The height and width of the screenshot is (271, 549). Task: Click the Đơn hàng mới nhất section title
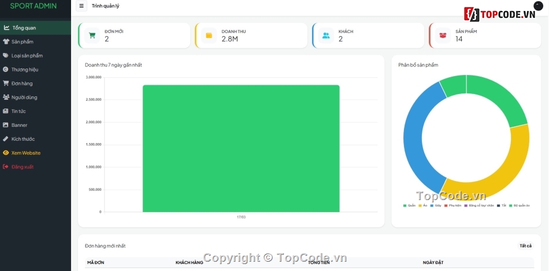[105, 246]
